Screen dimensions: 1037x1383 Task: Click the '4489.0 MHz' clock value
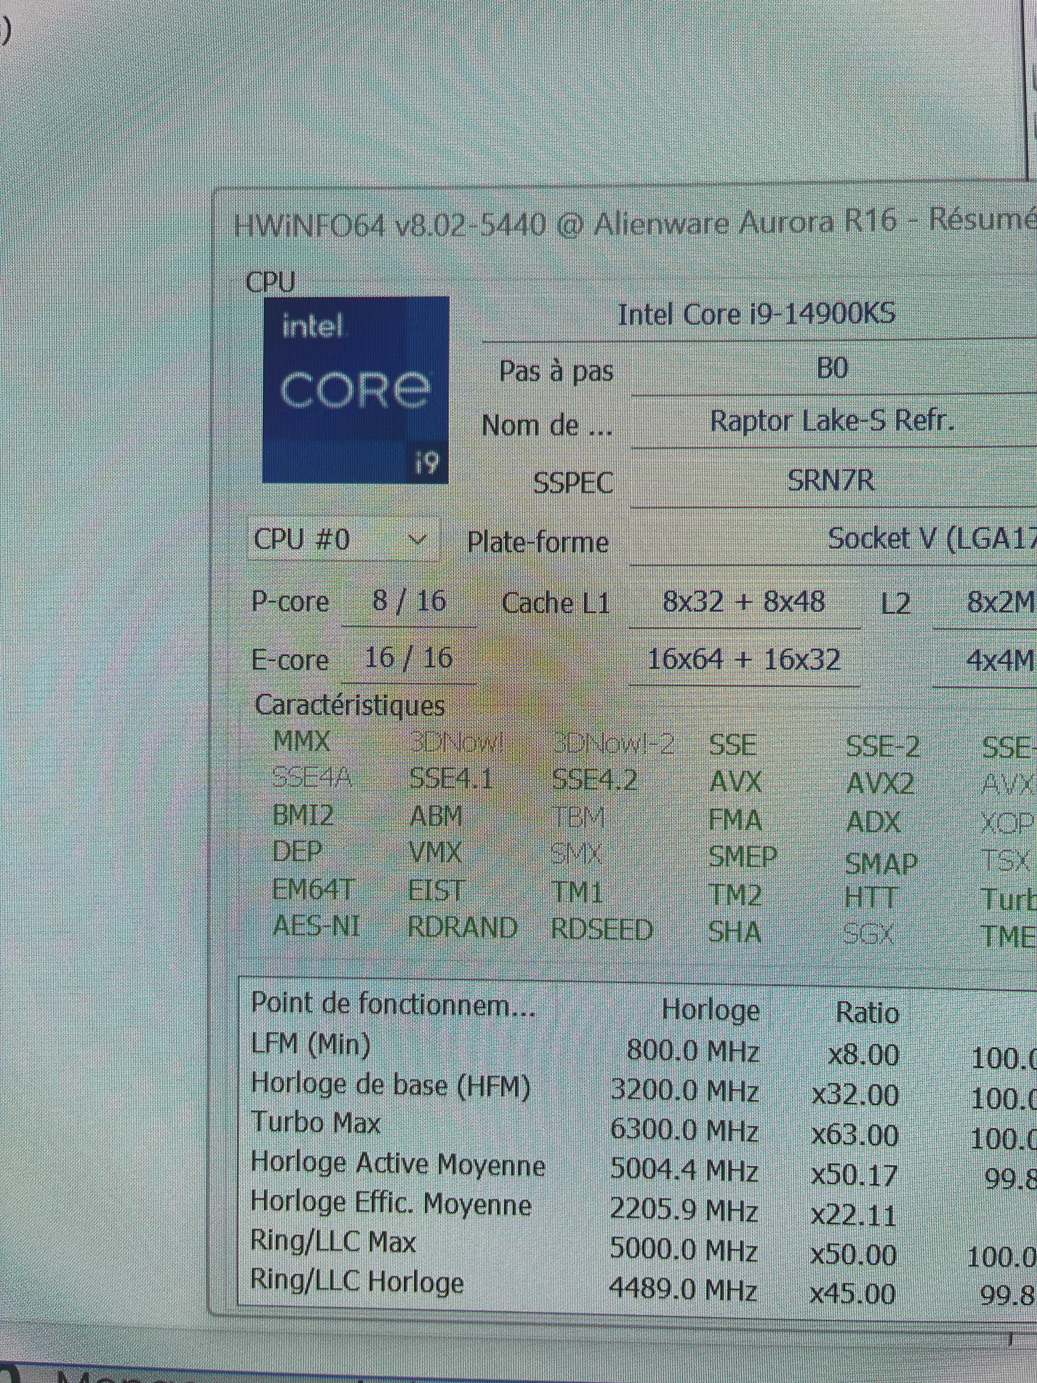(683, 1289)
